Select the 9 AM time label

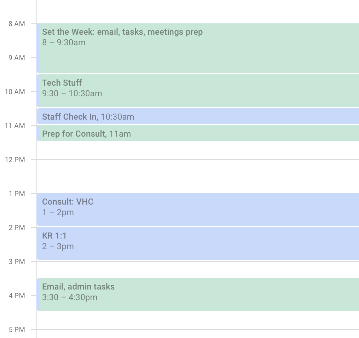coord(17,58)
